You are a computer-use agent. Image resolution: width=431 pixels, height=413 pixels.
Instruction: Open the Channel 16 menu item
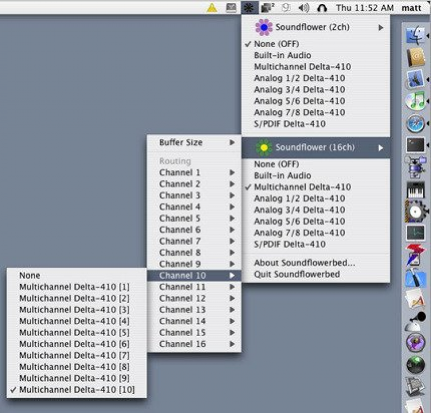(x=194, y=343)
